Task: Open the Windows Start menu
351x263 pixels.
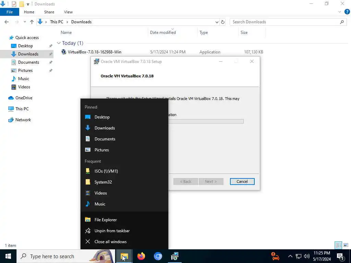Action: pos(8,256)
